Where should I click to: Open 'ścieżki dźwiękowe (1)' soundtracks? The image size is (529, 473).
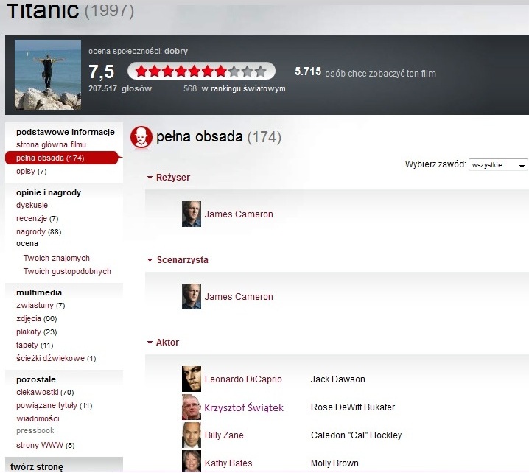click(x=56, y=359)
